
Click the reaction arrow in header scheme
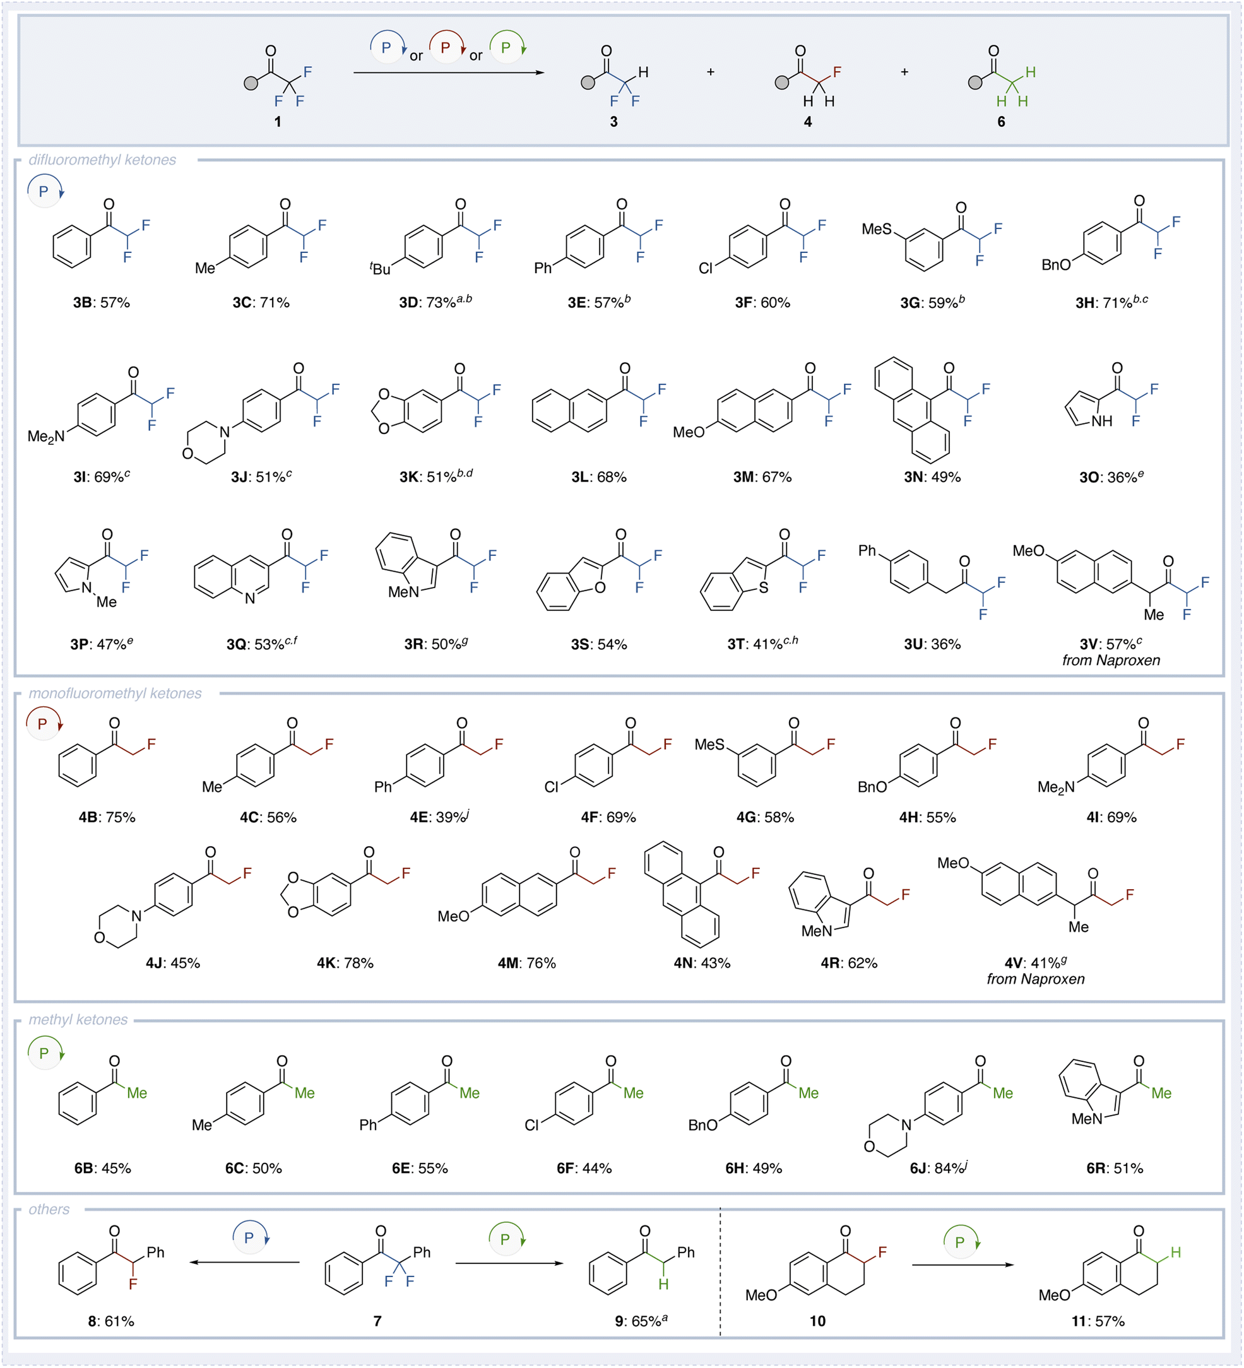click(x=449, y=72)
